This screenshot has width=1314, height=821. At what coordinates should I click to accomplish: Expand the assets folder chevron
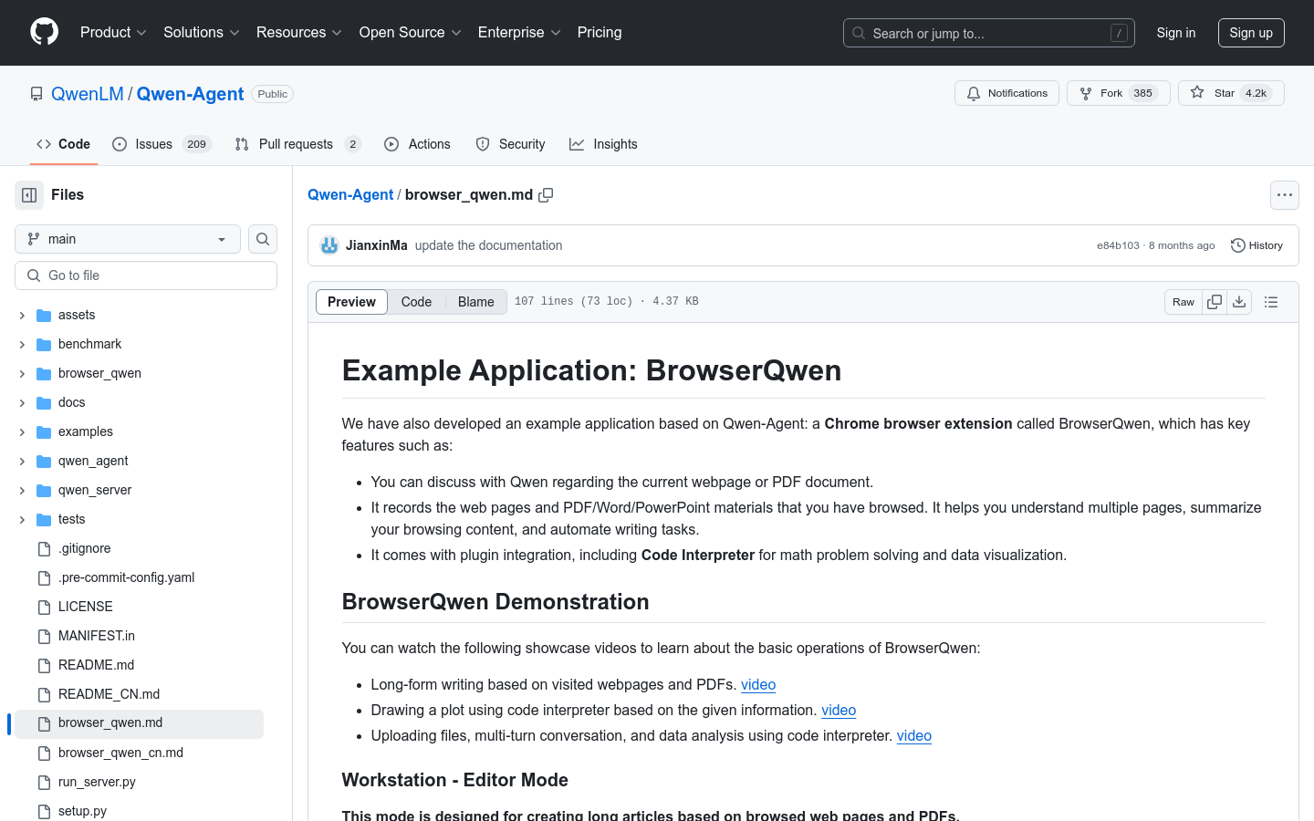click(22, 315)
